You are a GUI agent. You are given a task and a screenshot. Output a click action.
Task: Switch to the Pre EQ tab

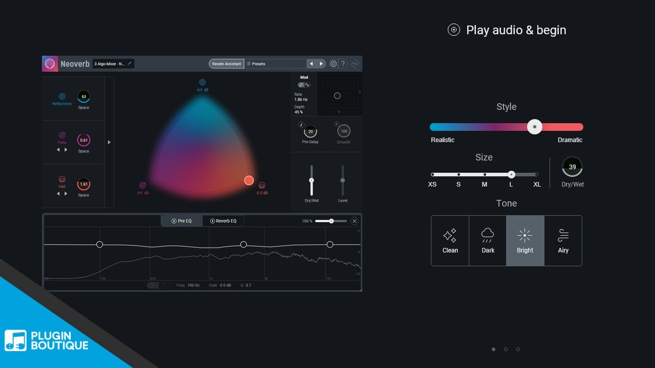click(x=182, y=221)
